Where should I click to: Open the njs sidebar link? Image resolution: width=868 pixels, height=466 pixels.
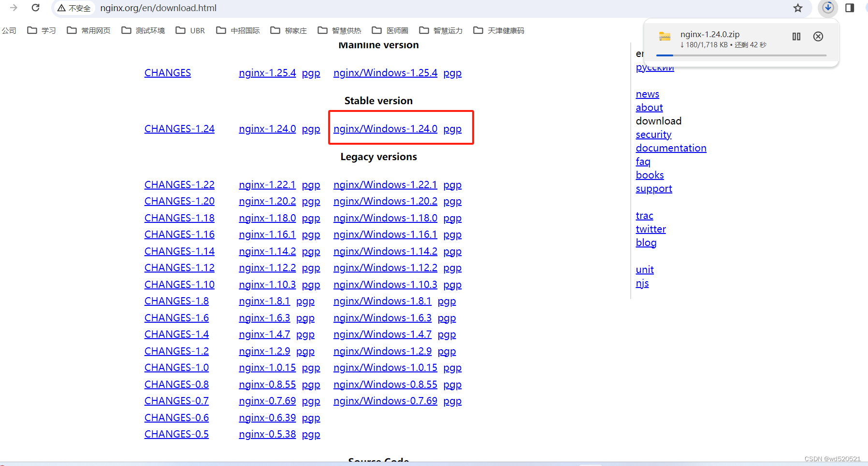(x=642, y=283)
